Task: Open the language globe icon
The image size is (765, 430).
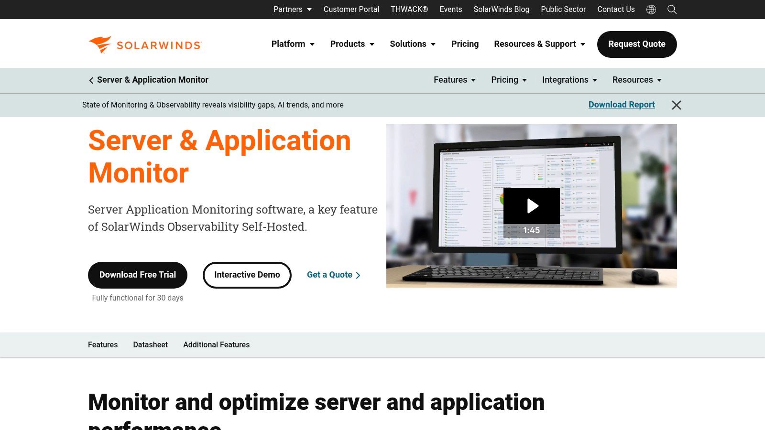Action: click(651, 10)
